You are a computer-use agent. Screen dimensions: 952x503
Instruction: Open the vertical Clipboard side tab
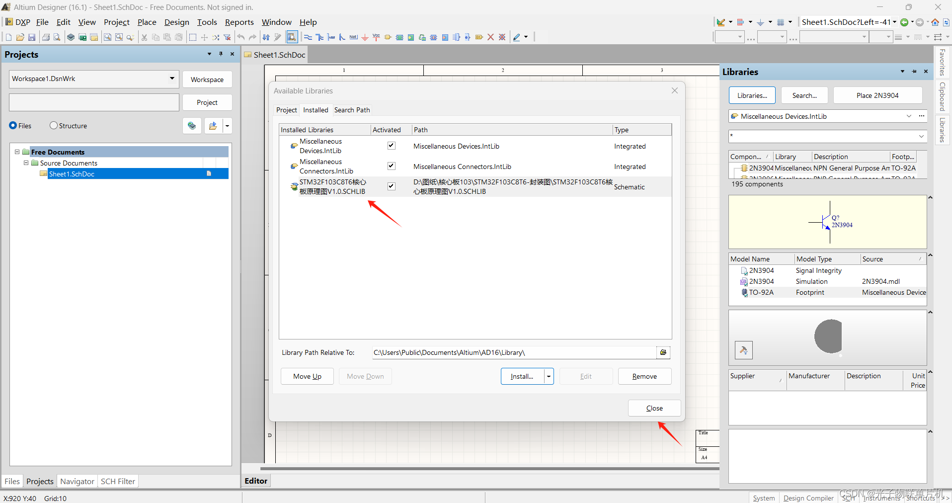tap(942, 96)
